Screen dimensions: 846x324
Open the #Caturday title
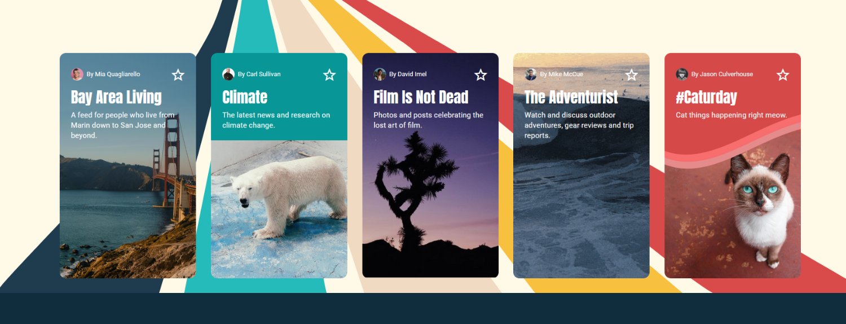[x=706, y=97]
